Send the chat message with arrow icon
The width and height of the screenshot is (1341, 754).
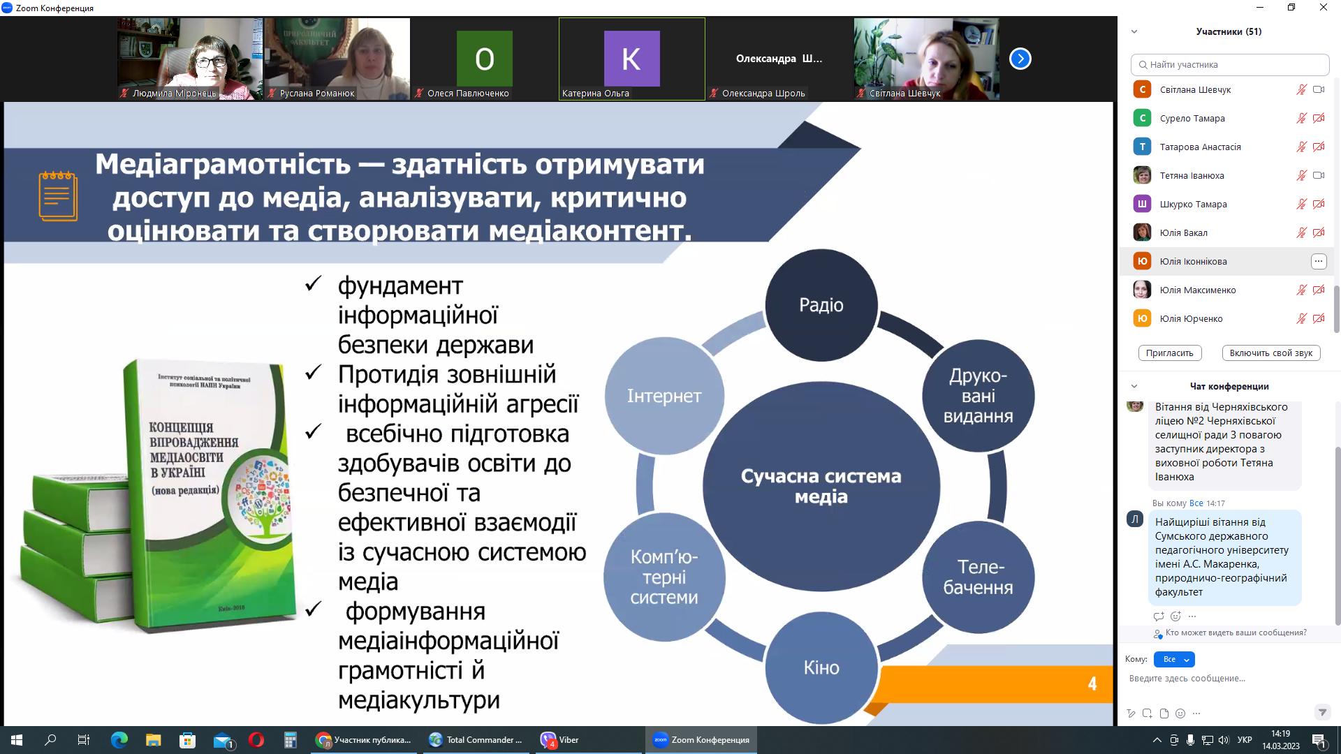tap(1321, 713)
